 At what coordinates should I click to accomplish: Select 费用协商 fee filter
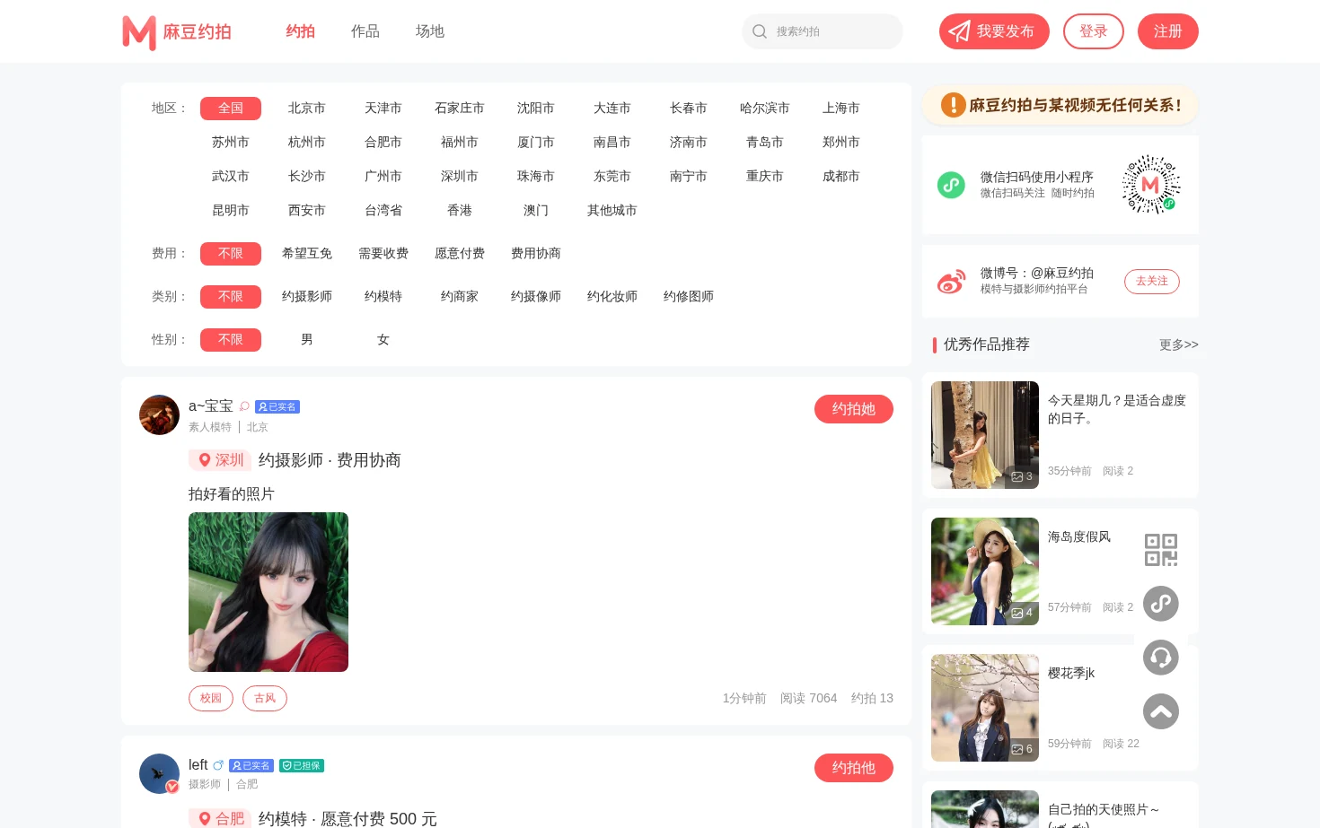click(x=536, y=254)
